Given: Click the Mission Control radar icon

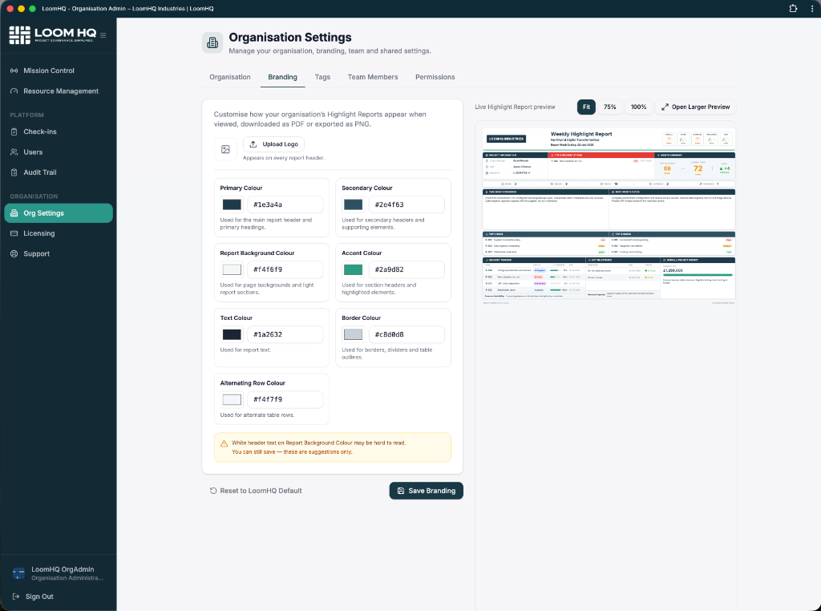Looking at the screenshot, I should click(x=14, y=71).
